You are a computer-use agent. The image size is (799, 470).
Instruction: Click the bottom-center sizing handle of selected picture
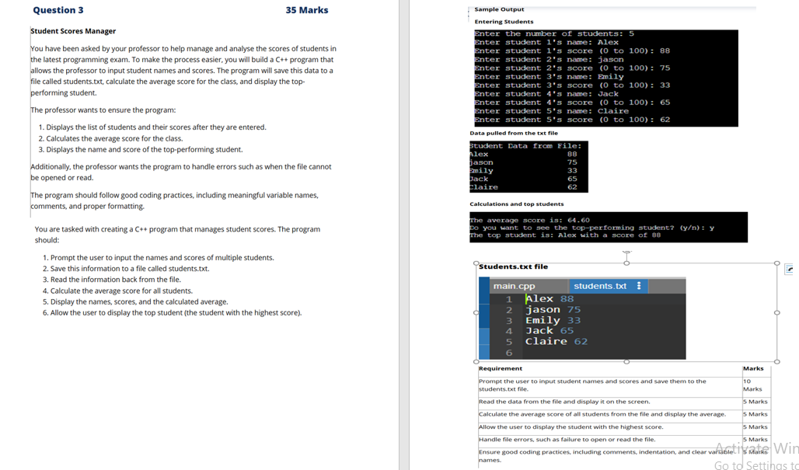(x=626, y=362)
